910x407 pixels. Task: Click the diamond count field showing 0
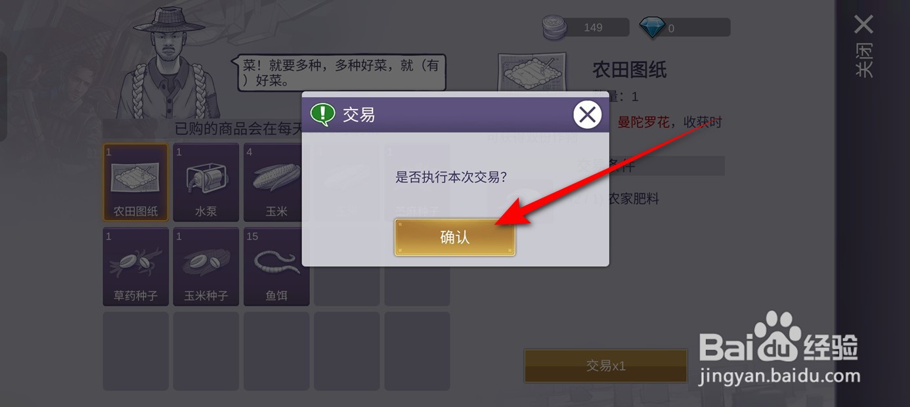tap(697, 28)
